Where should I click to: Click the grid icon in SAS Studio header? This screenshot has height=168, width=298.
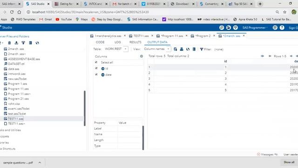point(236,28)
